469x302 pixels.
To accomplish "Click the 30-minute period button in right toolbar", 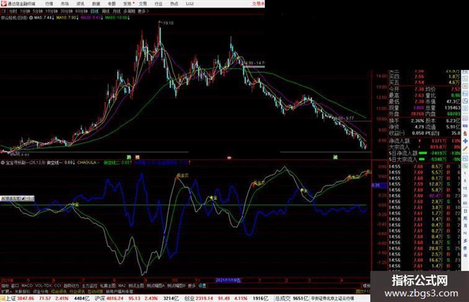I will coord(466,195).
